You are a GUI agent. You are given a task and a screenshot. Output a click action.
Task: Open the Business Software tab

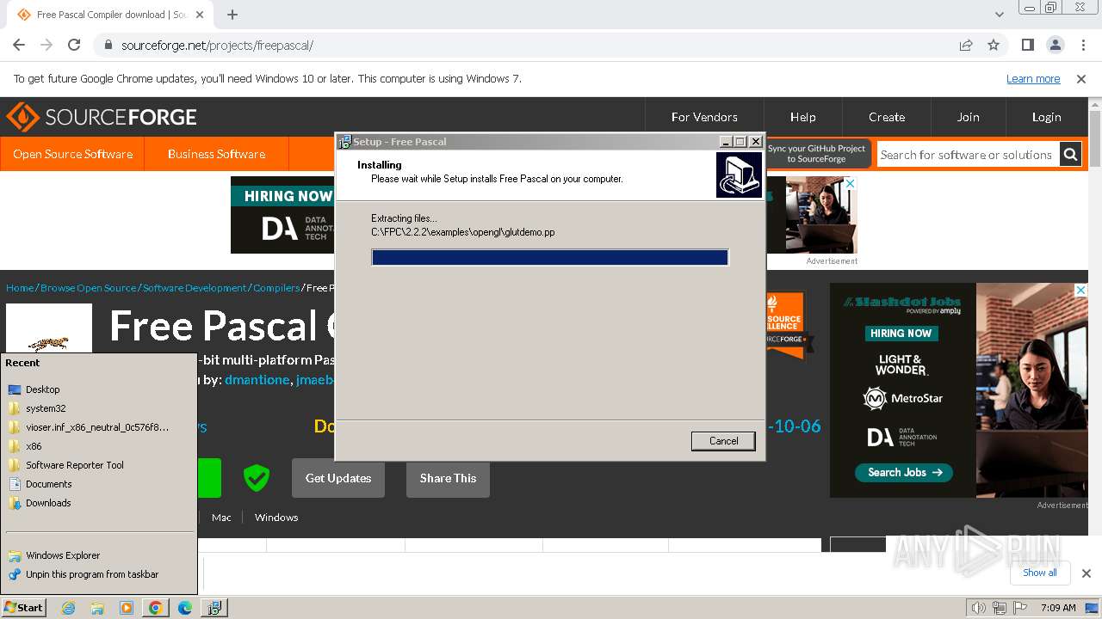click(x=216, y=154)
